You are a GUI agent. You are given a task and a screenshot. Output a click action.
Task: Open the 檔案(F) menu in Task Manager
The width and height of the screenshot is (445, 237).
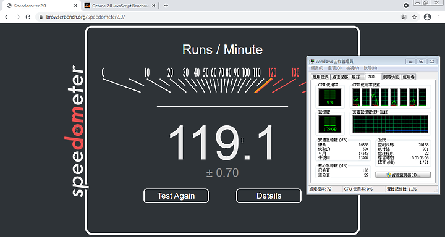(x=317, y=68)
